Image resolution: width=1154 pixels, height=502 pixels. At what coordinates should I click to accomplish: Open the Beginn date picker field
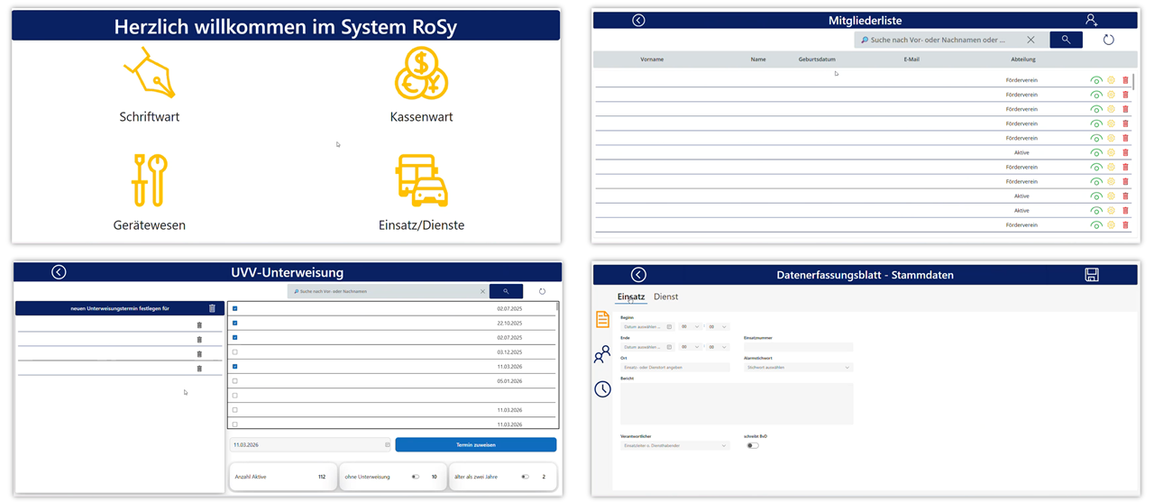(647, 326)
